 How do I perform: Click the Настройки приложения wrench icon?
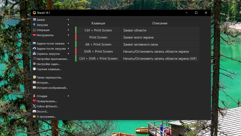[x=34, y=59]
